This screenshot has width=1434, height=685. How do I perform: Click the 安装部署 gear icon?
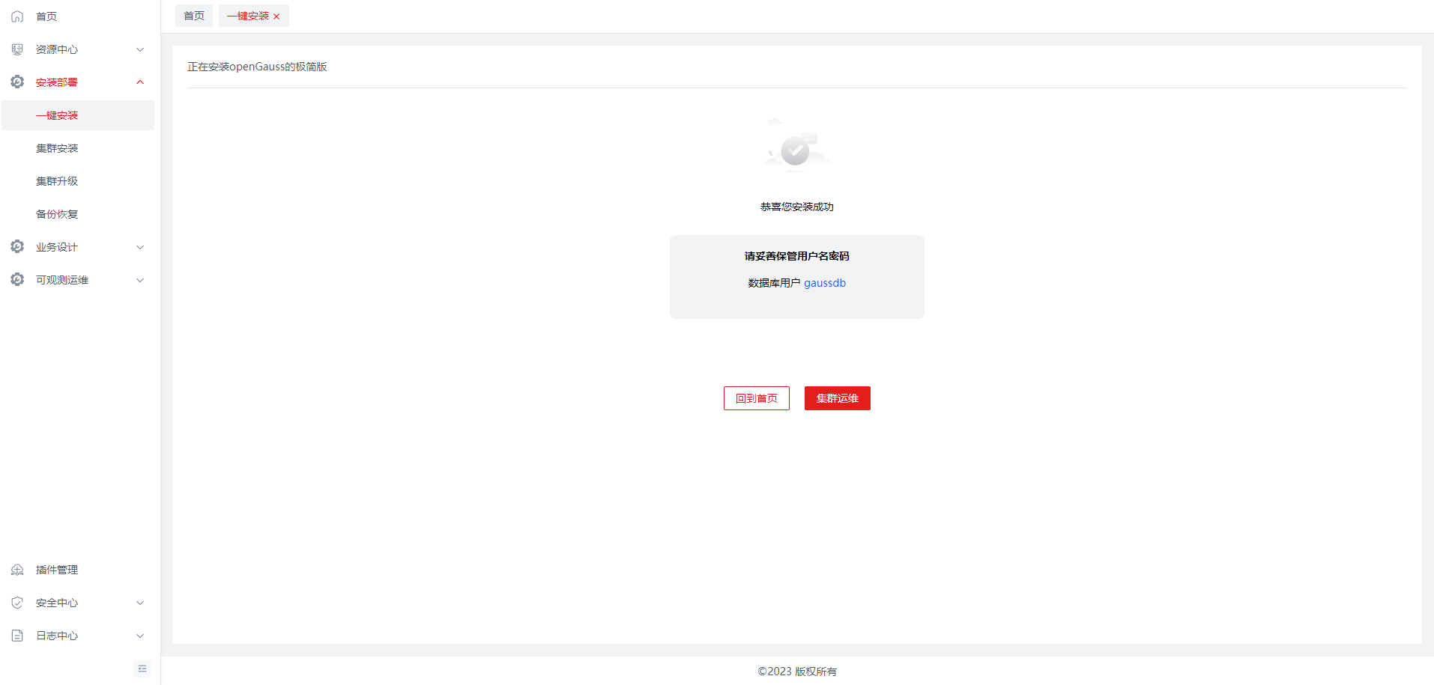17,82
